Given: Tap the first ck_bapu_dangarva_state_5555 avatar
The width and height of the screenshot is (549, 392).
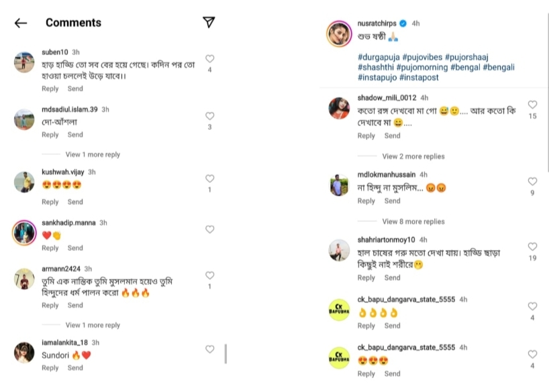Looking at the screenshot, I should click(339, 310).
